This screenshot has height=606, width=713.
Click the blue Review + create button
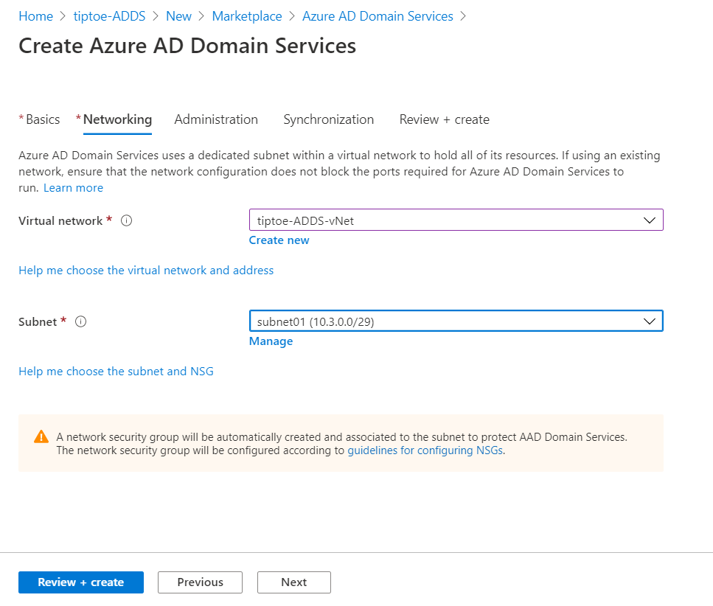[81, 582]
